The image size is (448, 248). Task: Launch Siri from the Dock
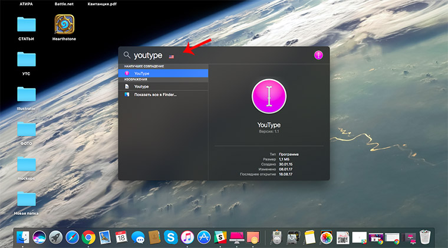[40, 237]
